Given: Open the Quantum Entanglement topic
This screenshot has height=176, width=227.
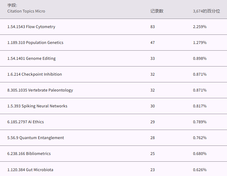Looking at the screenshot, I should 36,138.
